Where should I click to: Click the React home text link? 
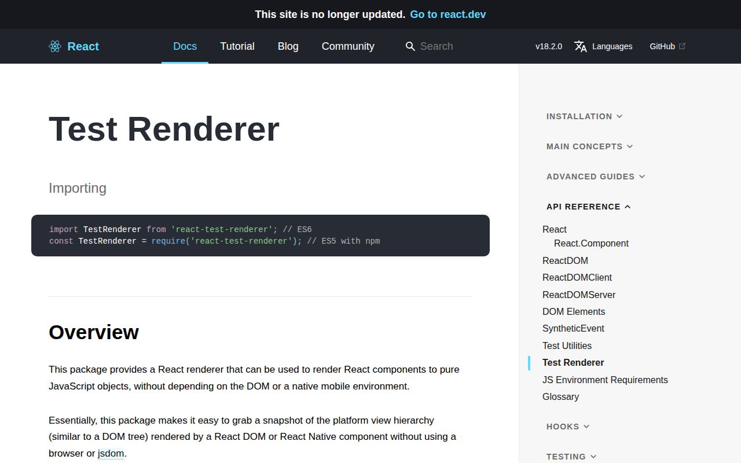(x=83, y=46)
